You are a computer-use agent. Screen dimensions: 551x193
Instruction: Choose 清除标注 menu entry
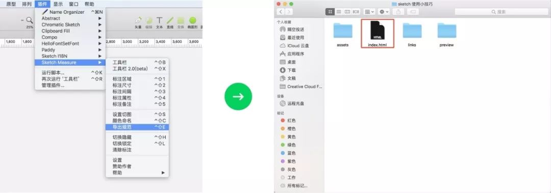coord(137,150)
